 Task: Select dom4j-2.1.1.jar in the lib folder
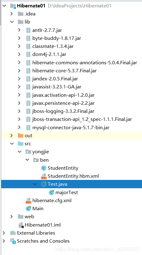[49, 54]
